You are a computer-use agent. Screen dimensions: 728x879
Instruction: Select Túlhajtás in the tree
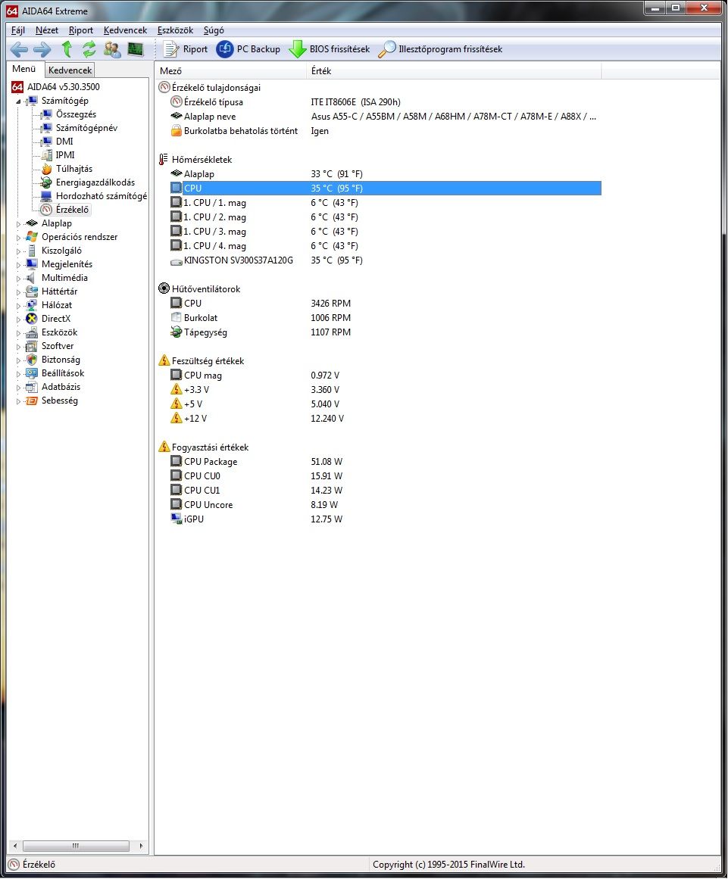point(73,169)
